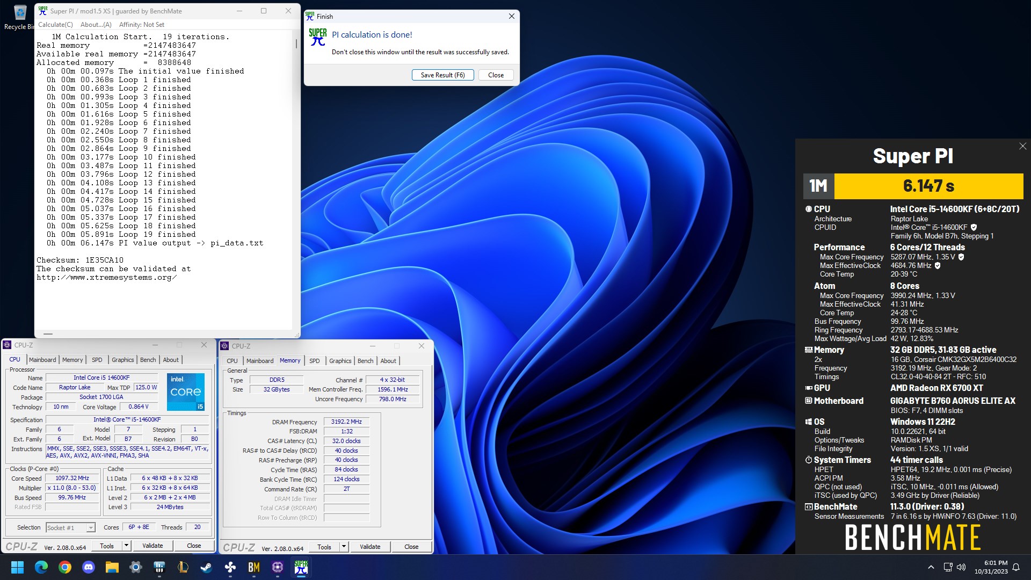Click the Super PI window title icon
Image resolution: width=1031 pixels, height=580 pixels.
pyautogui.click(x=42, y=11)
